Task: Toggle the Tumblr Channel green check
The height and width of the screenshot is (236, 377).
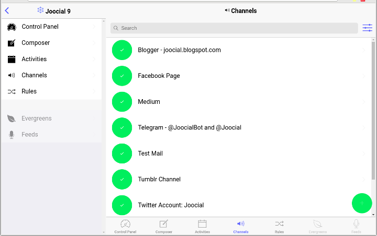Action: [122, 180]
